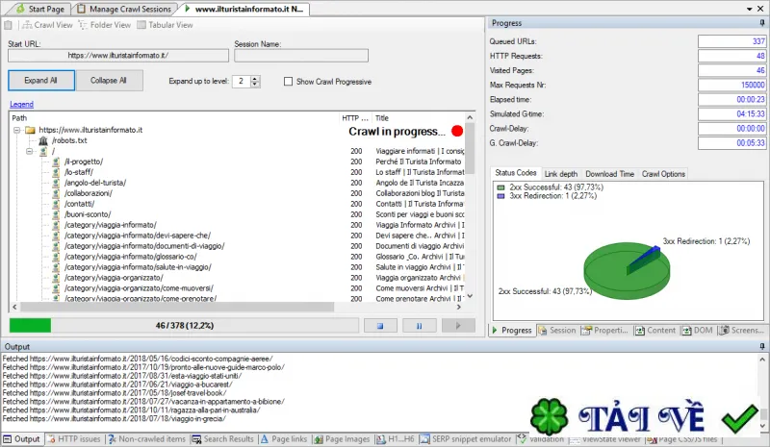Increase Expand up to level value
This screenshot has width=770, height=447.
coord(255,79)
